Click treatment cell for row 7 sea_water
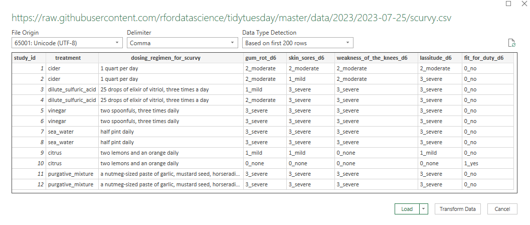 (x=72, y=132)
